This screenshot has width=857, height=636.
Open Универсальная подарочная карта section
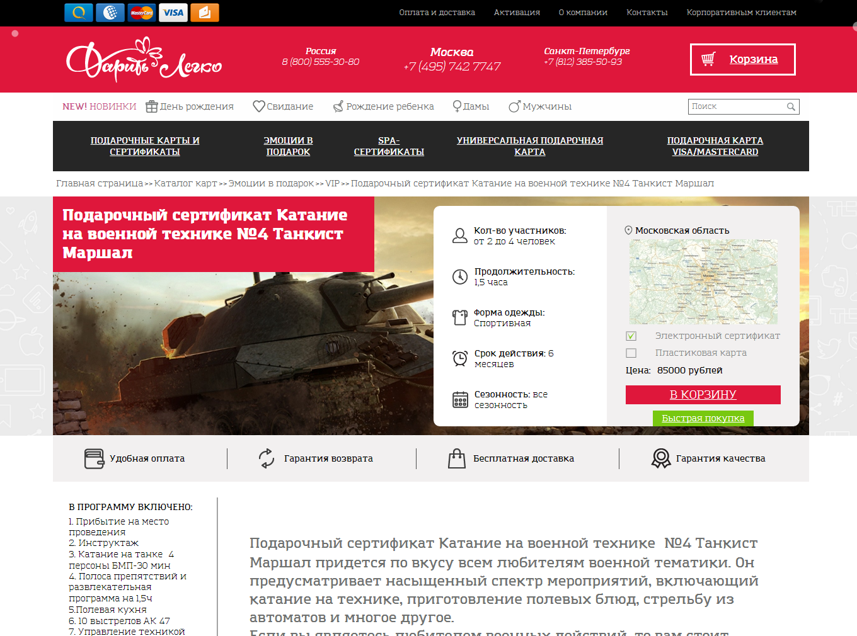530,146
